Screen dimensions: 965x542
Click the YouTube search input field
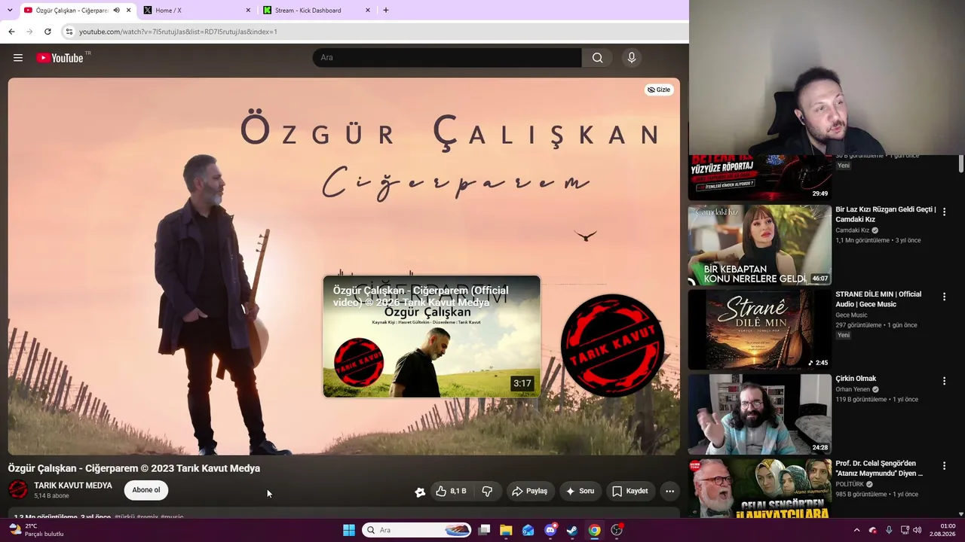[x=447, y=58]
